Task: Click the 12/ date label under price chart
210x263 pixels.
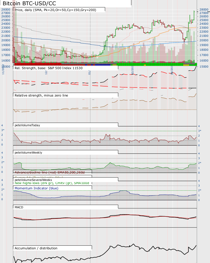Action: click(46, 72)
